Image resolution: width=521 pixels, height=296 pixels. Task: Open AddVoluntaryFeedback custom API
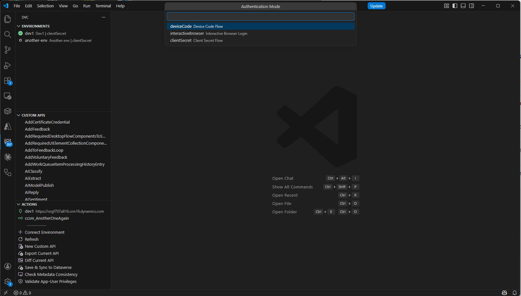pyautogui.click(x=63, y=157)
